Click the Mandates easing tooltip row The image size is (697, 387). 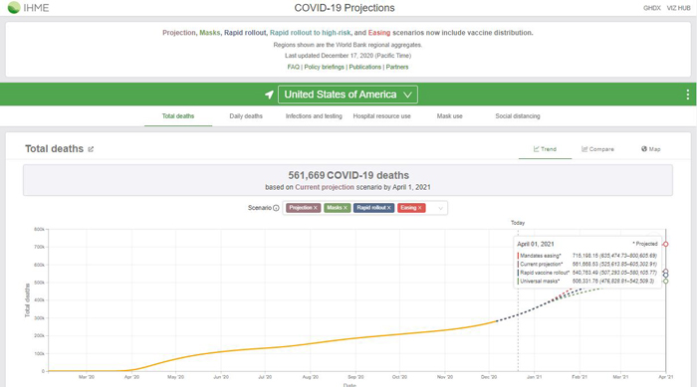pos(586,256)
